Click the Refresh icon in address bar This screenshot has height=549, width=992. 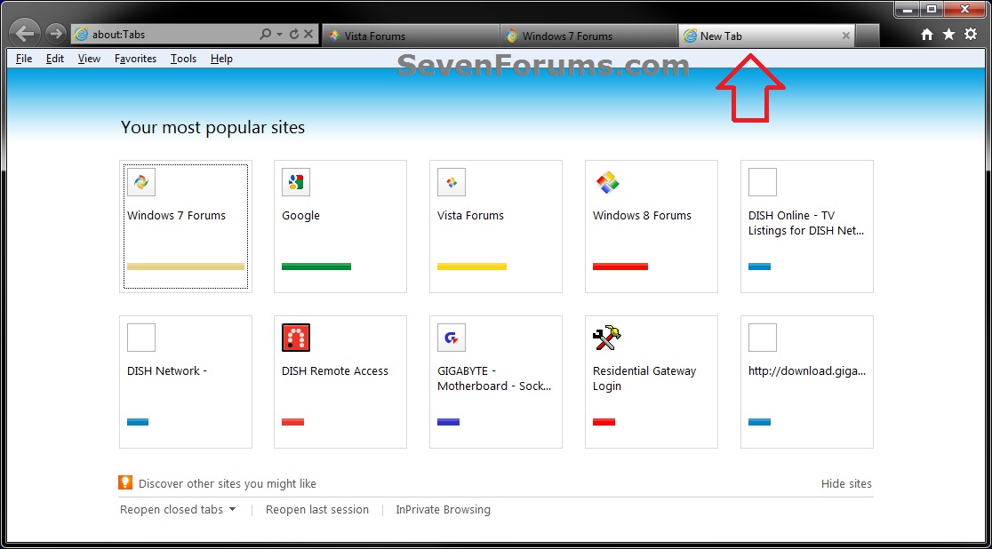(294, 34)
